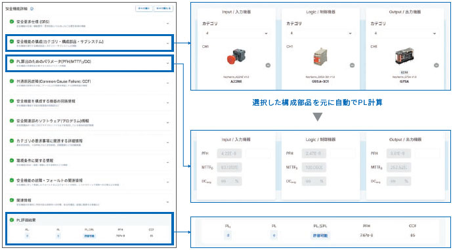The image size is (453, 250).
Task: Click the G7SA relay image
Action: tap(404, 57)
